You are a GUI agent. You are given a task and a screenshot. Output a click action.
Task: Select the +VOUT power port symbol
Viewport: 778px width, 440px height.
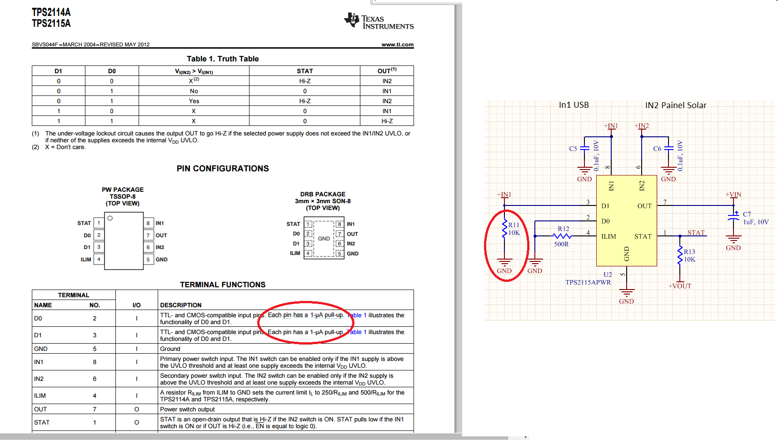pos(680,284)
